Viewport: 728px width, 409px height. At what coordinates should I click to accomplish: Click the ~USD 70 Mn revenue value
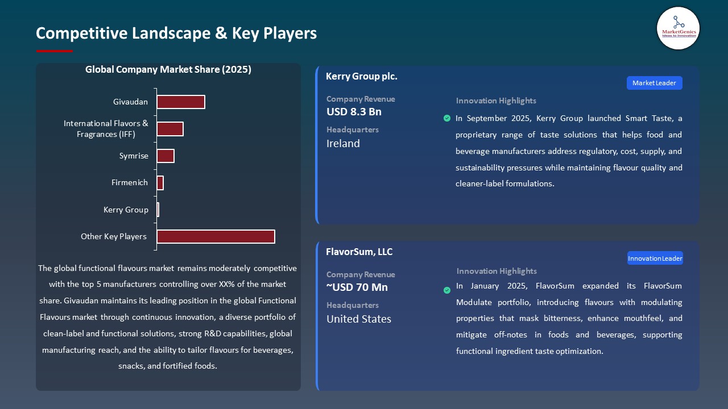pyautogui.click(x=357, y=287)
